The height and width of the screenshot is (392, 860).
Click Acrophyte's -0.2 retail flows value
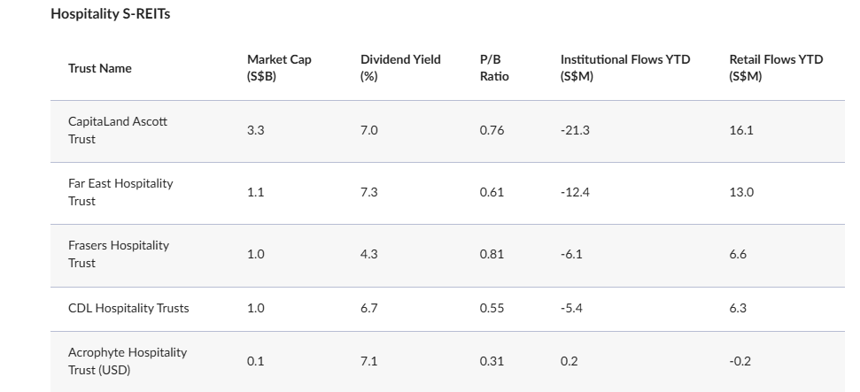click(738, 361)
